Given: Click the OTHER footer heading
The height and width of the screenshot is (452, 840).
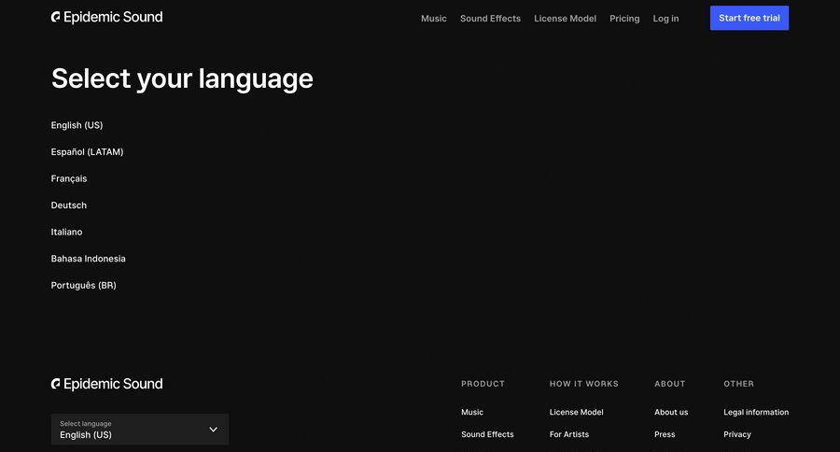Looking at the screenshot, I should tap(738, 384).
